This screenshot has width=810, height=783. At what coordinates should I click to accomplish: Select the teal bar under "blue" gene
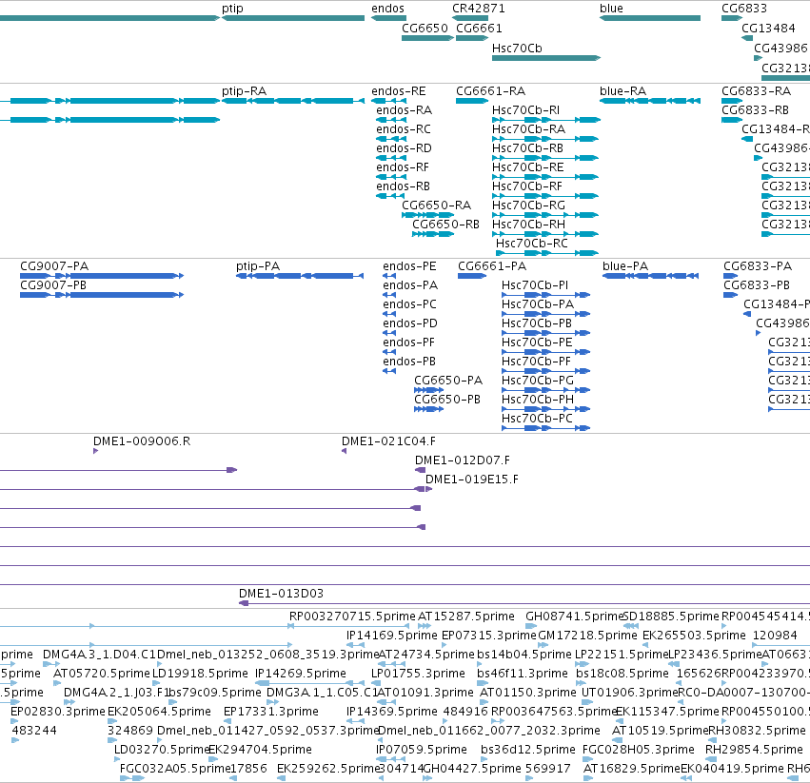tap(650, 18)
